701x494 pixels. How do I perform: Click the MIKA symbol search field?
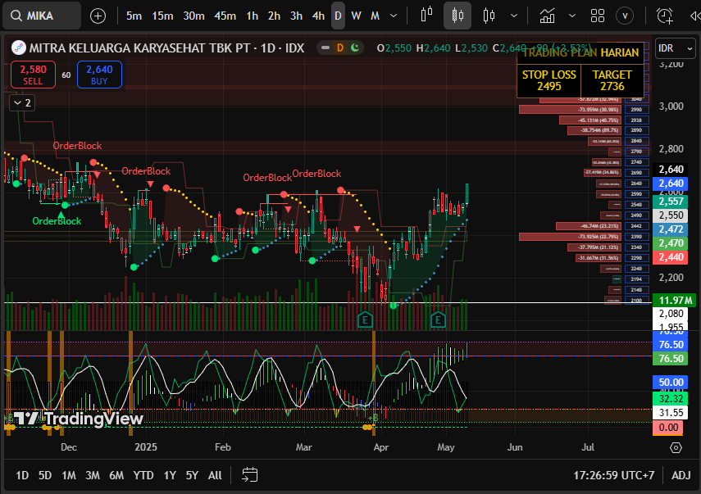(43, 16)
